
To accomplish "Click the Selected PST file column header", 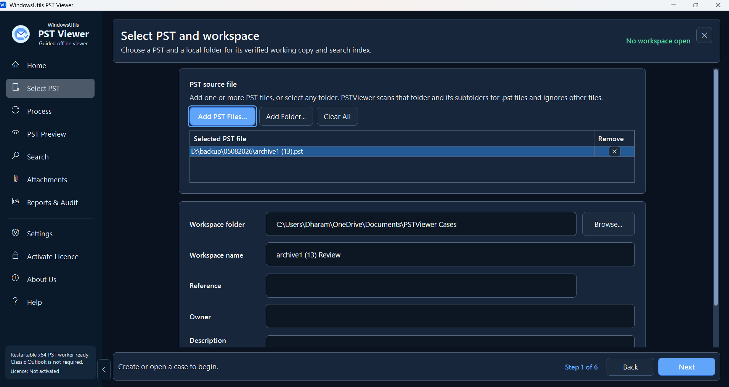I will pos(392,139).
